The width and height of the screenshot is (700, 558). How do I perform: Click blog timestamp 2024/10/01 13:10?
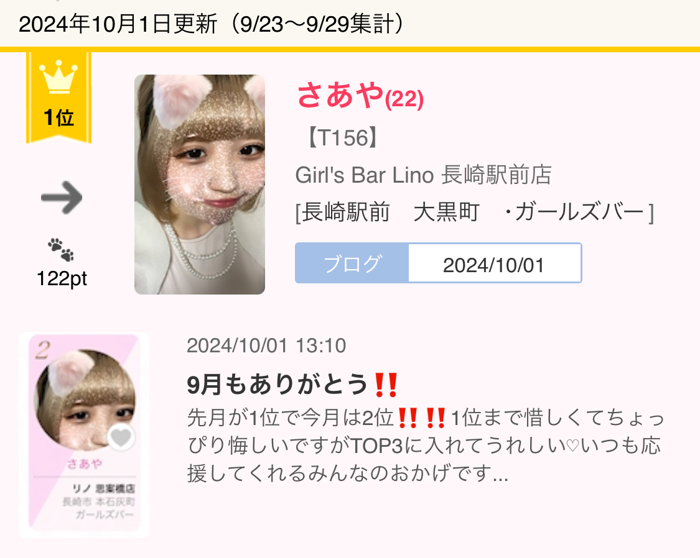[x=266, y=345]
